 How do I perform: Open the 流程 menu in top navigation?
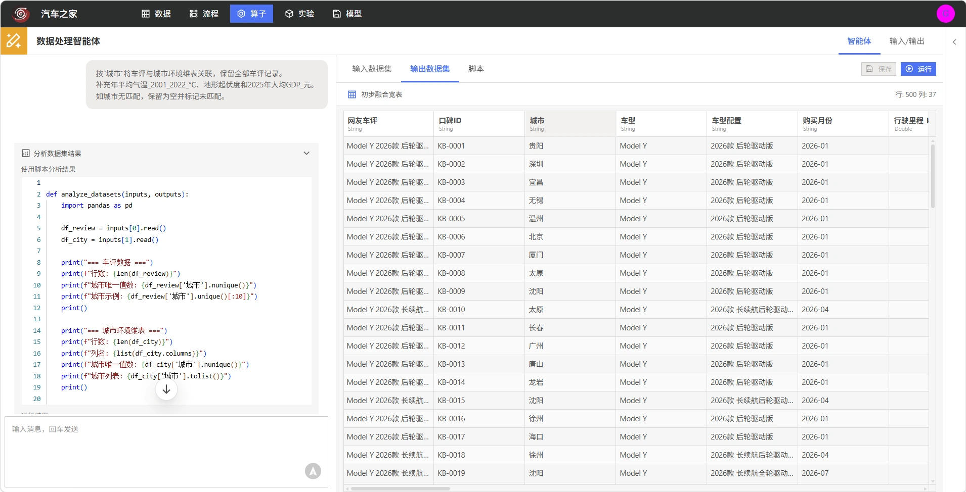coord(204,14)
